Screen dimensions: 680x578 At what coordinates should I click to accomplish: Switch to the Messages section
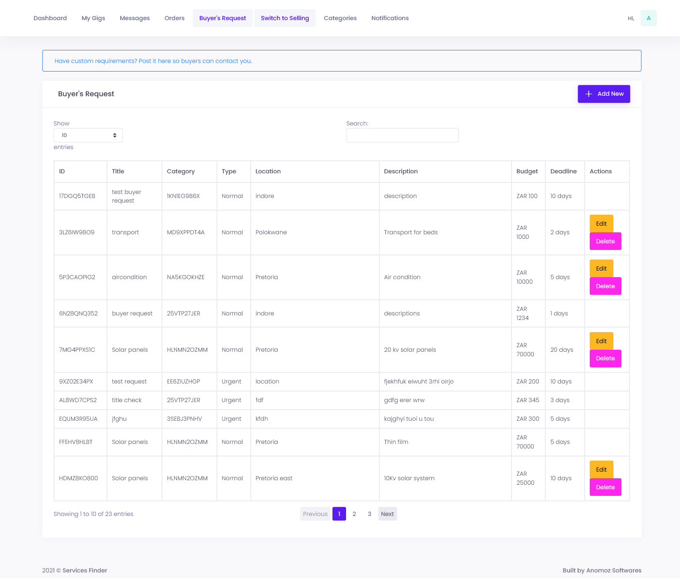[134, 18]
